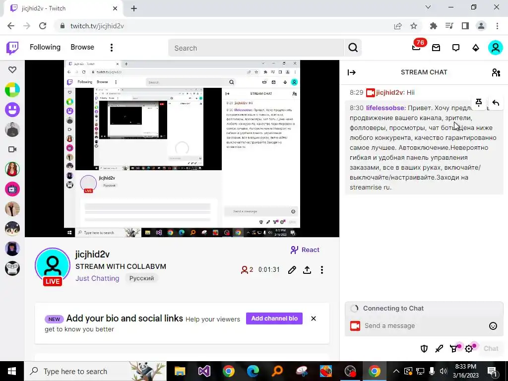This screenshot has height=381, width=508.
Task: Open the Chrome profile avatar
Action: 481,26
